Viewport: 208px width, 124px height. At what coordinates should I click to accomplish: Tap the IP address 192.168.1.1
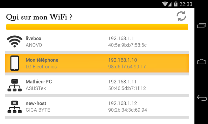coord(121,38)
